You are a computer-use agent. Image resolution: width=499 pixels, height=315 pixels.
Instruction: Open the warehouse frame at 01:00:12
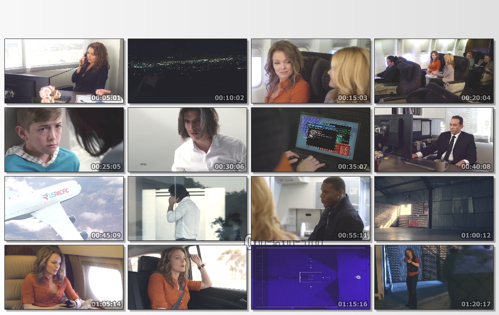pos(434,208)
